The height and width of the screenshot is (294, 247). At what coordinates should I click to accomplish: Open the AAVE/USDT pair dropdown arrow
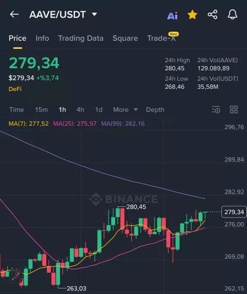tap(94, 14)
